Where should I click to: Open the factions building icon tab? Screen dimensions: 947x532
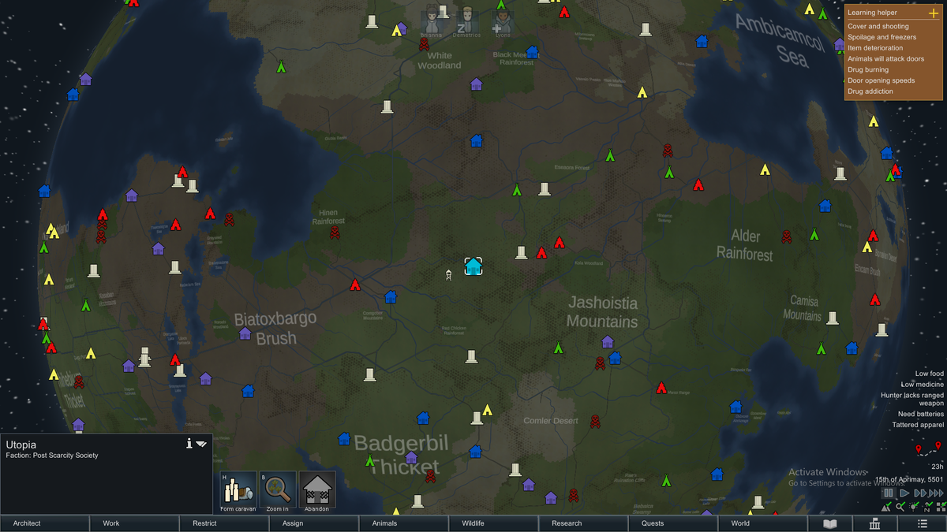(875, 523)
